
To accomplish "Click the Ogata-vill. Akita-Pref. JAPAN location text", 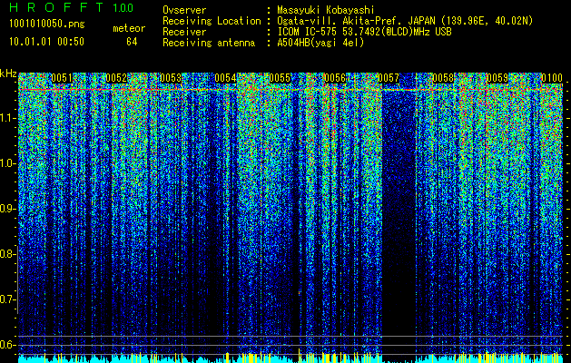I will [405, 21].
